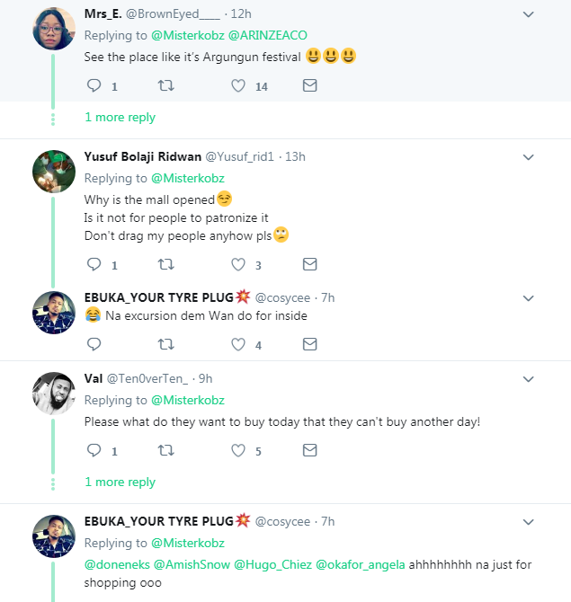
Task: Like EBUKA's excursion tweet with 4 likes
Action: (x=238, y=344)
